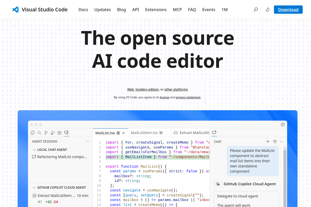Select the highlighted Chat agent activity bar icon
The image size is (311, 207).
pos(66,132)
